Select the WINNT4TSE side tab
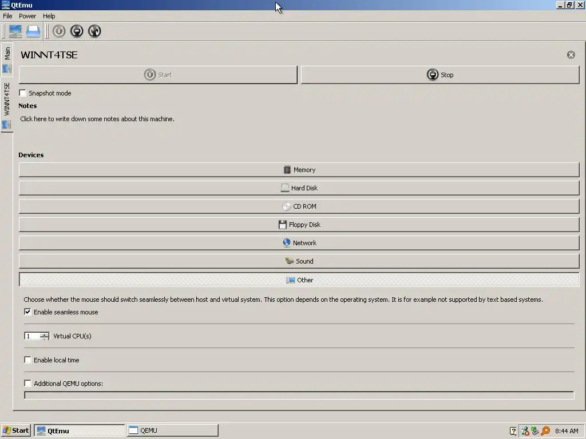The width and height of the screenshot is (586, 439). (x=7, y=105)
